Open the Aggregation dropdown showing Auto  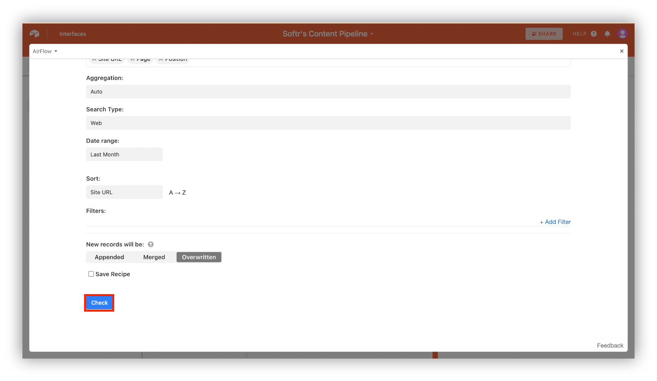click(328, 91)
